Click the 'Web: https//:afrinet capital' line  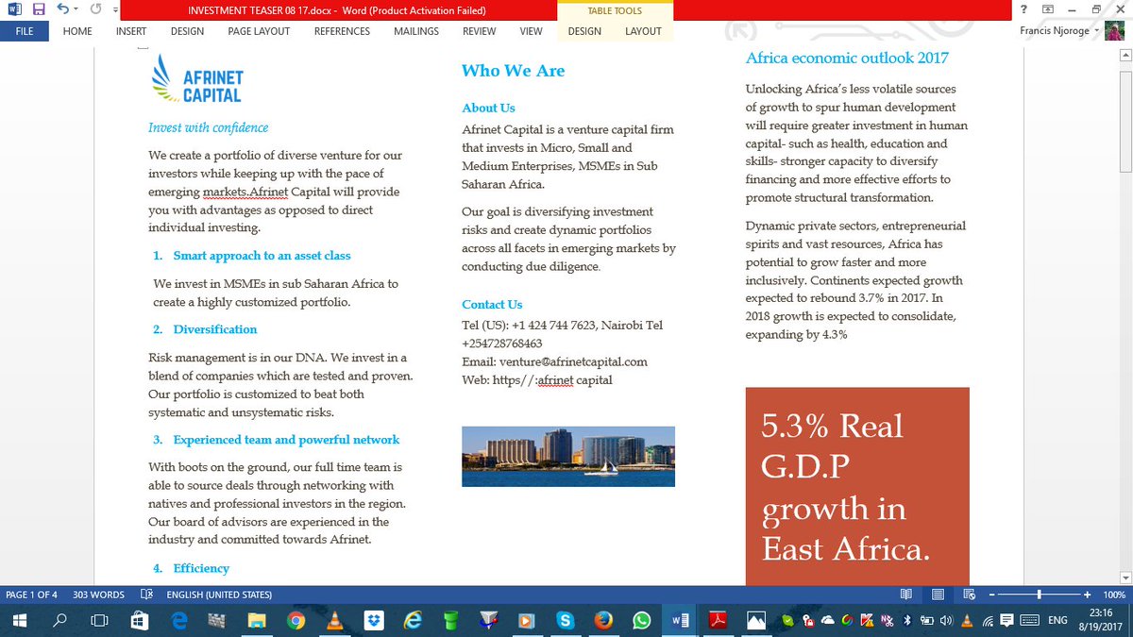coord(537,380)
